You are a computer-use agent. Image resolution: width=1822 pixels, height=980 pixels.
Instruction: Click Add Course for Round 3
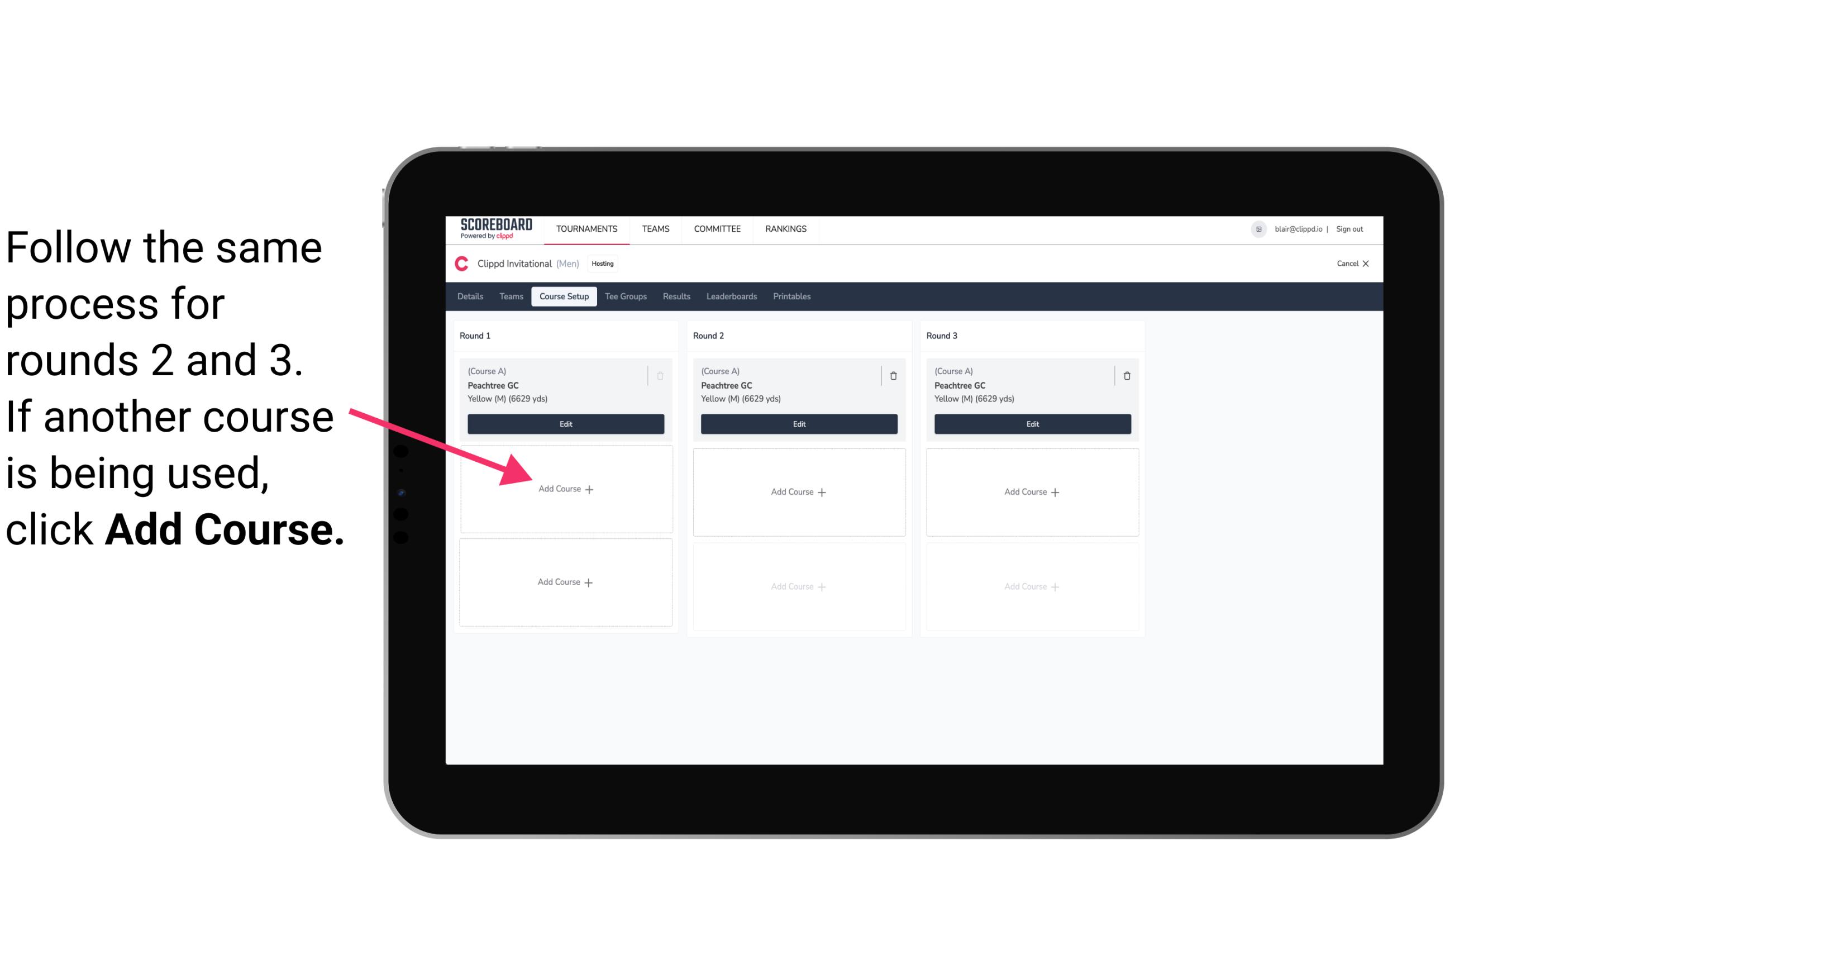tap(1031, 491)
